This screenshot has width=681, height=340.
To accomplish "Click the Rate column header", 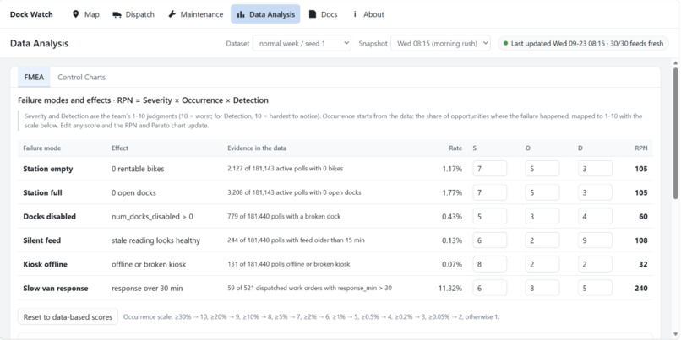I will (455, 148).
